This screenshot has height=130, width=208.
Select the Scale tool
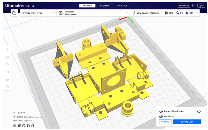click(7, 57)
